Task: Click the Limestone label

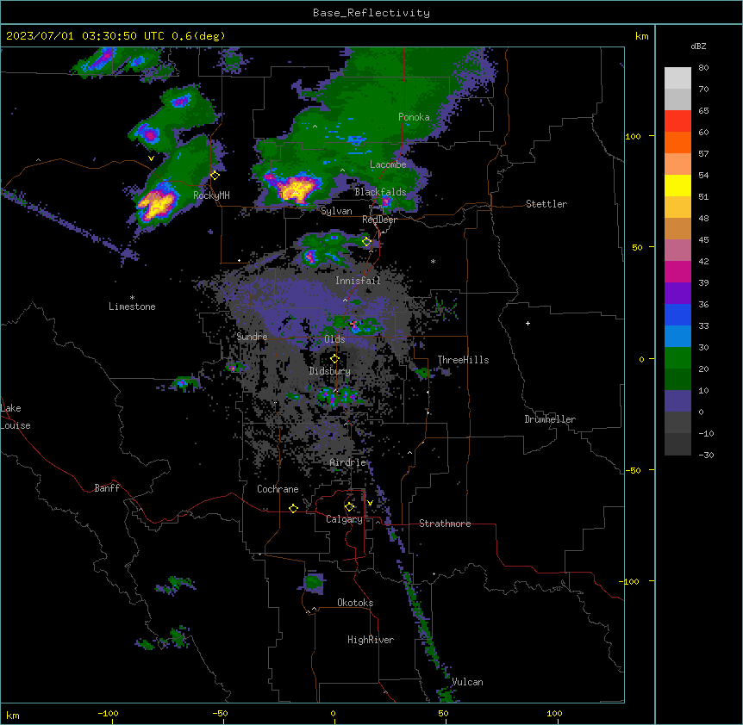Action: pos(132,307)
